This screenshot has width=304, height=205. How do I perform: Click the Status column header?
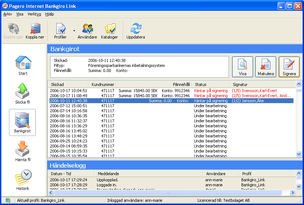(x=211, y=85)
